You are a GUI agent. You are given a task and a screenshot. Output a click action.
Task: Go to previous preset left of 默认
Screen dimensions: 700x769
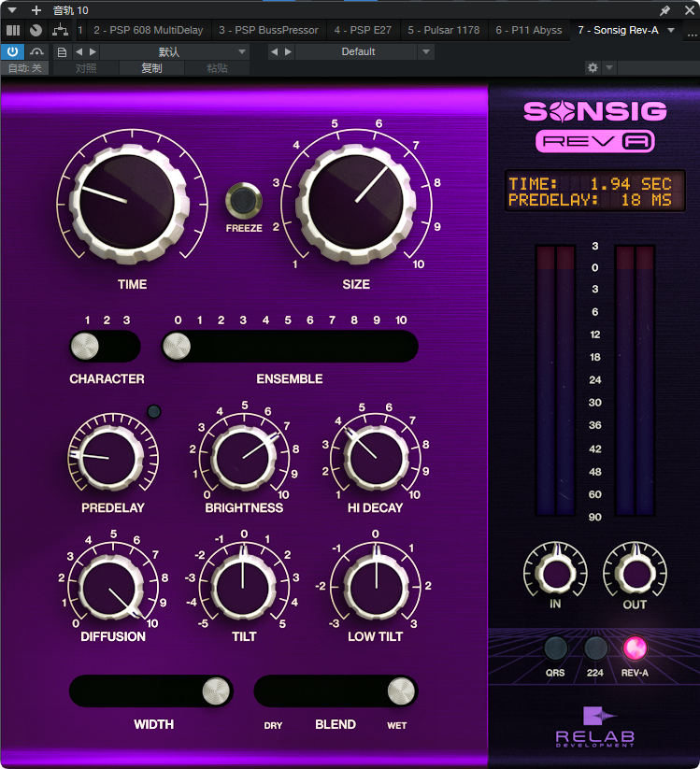(x=79, y=51)
